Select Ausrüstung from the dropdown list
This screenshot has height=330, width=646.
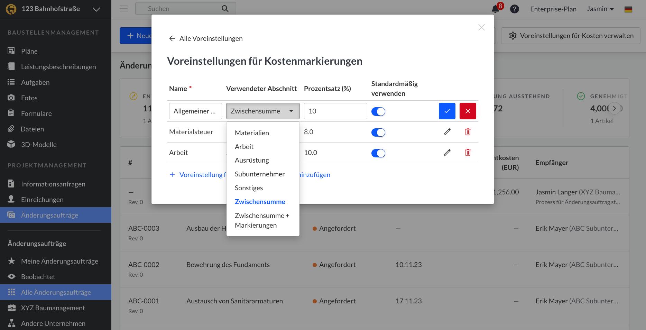263,160
